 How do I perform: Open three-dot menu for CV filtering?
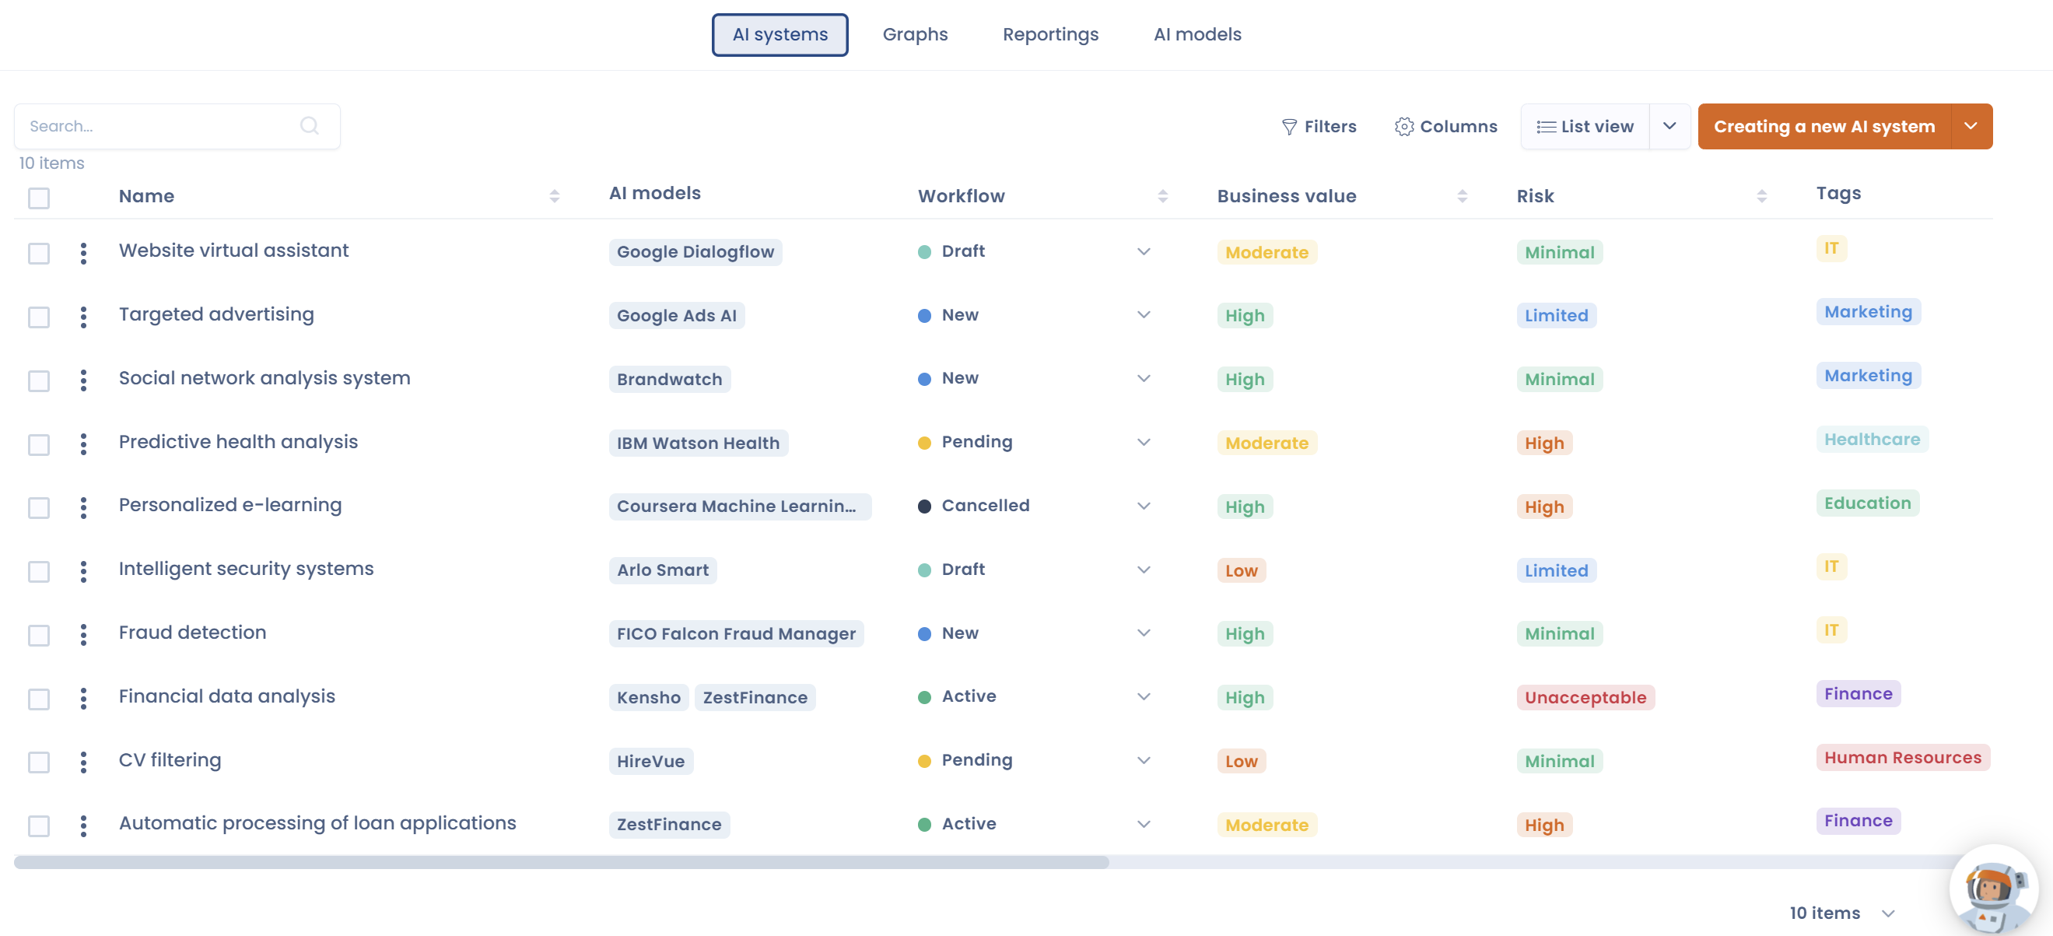[84, 762]
